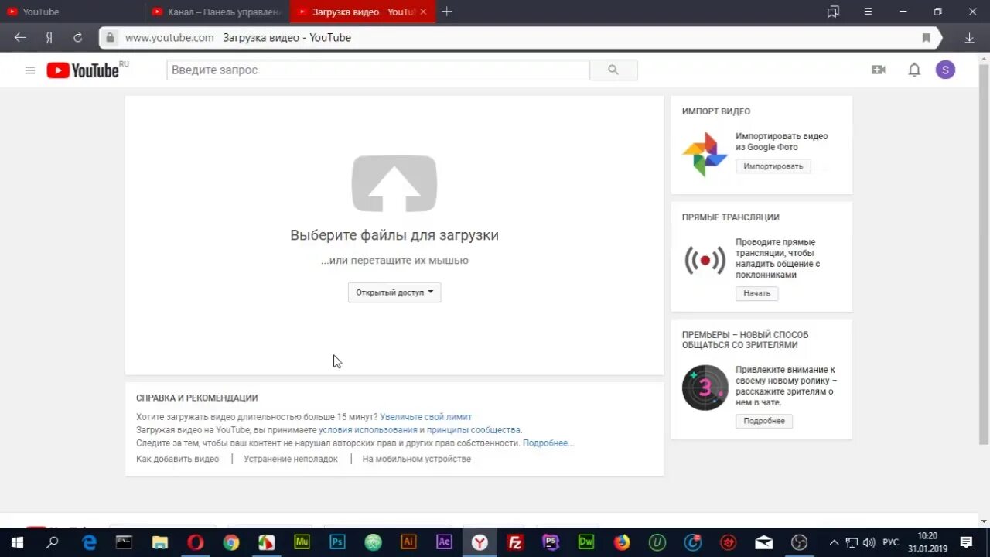Open FileZilla from the taskbar
This screenshot has height=557, width=990.
coord(515,542)
